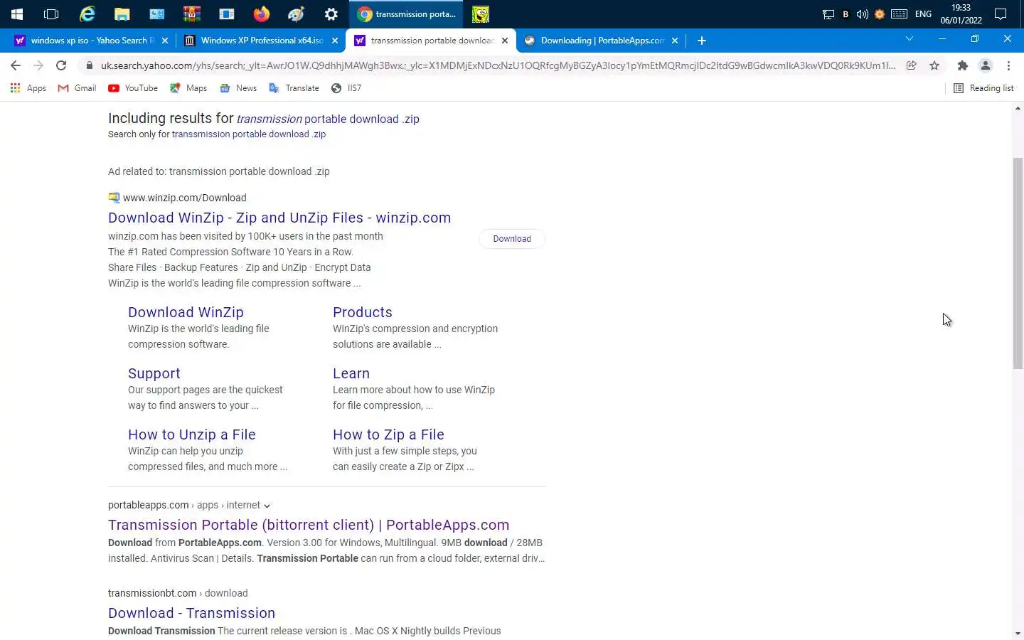1024x640 pixels.
Task: Click the vertical scrollbar thumb
Action: coord(1018,263)
